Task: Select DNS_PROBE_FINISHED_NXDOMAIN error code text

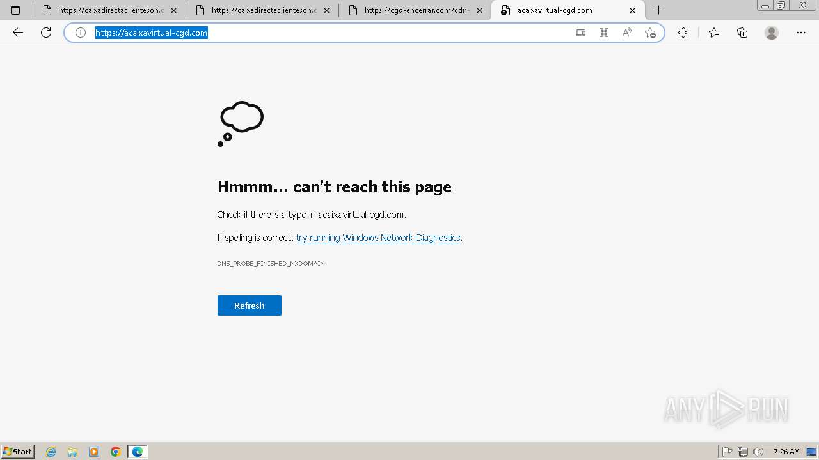Action: point(271,263)
